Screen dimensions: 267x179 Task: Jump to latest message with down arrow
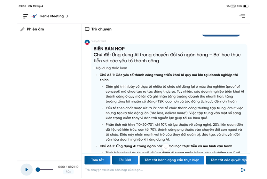point(166,147)
